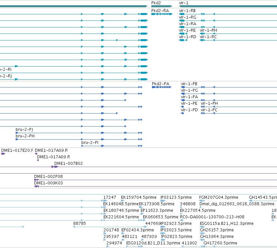This screenshot has width=277, height=248.
Task: Select feature 348808 label
Action: click(x=188, y=204)
